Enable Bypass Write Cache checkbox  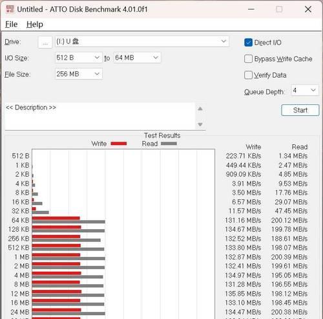[248, 59]
